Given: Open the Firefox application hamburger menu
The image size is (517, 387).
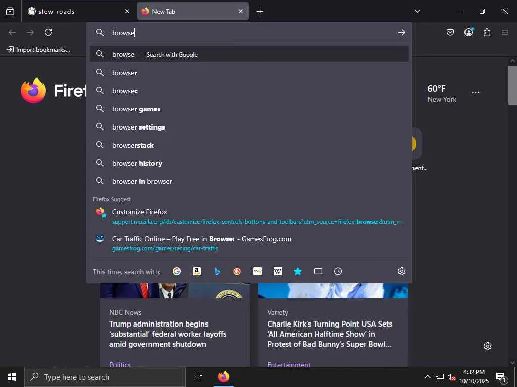Looking at the screenshot, I should pyautogui.click(x=505, y=32).
